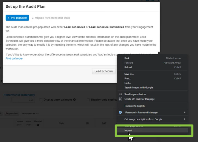Viewport: 200px width, 144px height.
Task: Toggle the Display only significant checkbox
Action: coord(89,100)
